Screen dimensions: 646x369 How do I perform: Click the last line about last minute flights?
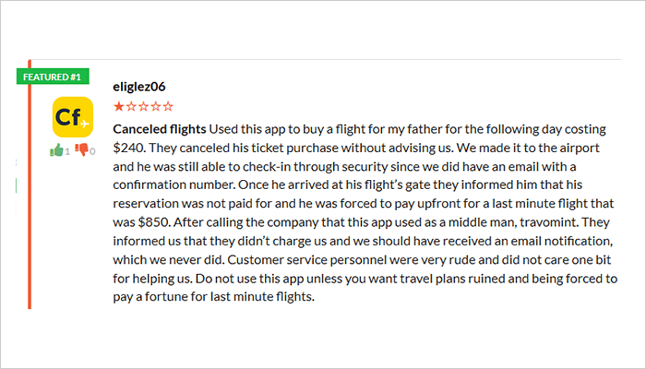point(214,297)
